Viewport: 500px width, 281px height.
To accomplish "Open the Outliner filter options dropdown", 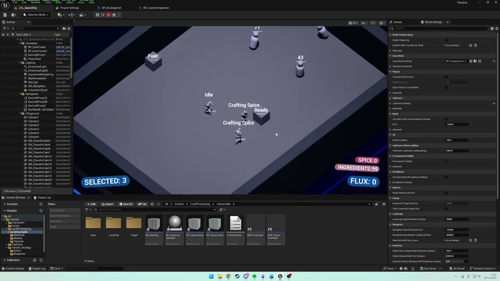I will tap(5, 28).
